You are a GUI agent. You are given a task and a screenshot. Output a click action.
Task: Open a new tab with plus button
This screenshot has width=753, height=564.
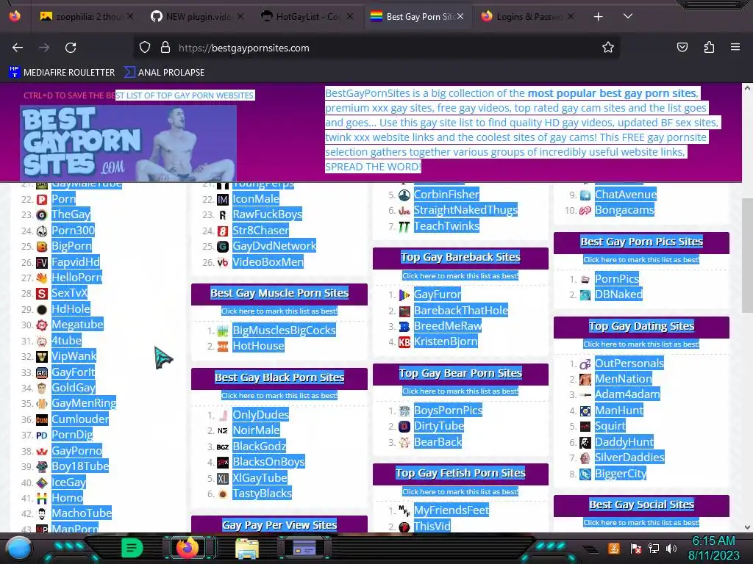(598, 17)
